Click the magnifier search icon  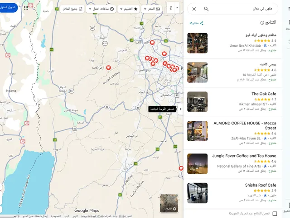206,9
